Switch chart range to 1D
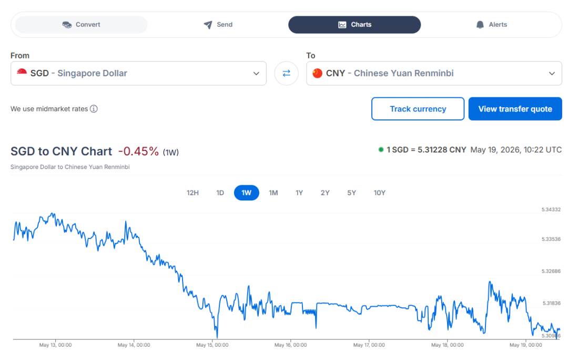The width and height of the screenshot is (568, 352). (220, 193)
